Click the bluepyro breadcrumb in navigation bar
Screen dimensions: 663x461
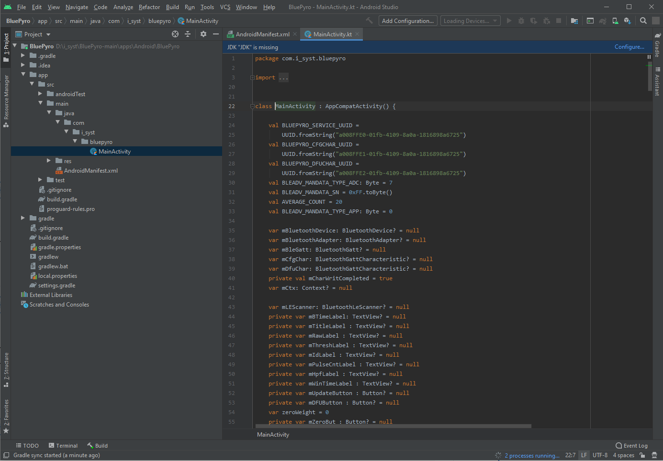pos(159,21)
